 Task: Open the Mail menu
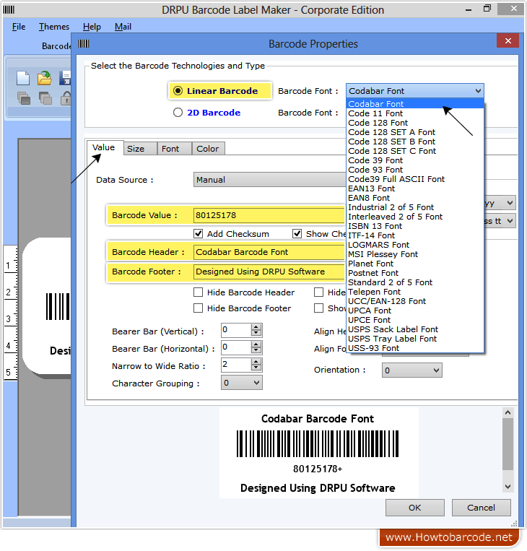coord(123,27)
